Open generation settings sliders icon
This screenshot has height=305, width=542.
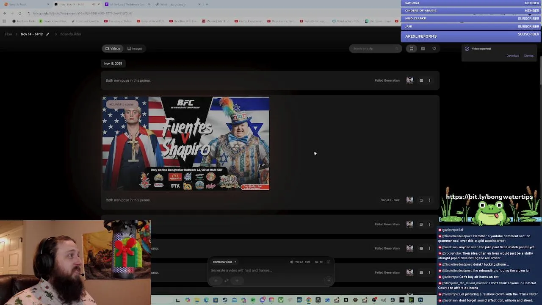pyautogui.click(x=328, y=262)
